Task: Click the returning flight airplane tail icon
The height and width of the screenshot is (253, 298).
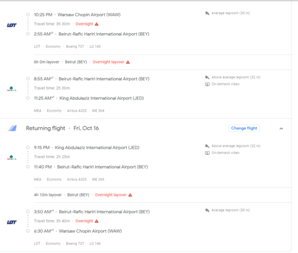Action: (x=12, y=128)
